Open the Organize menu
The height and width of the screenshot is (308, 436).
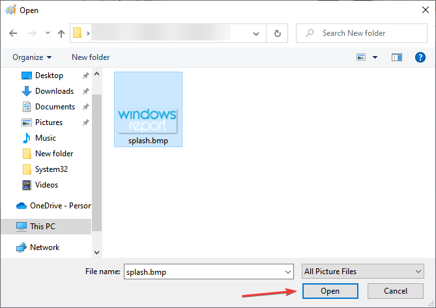[x=32, y=57]
